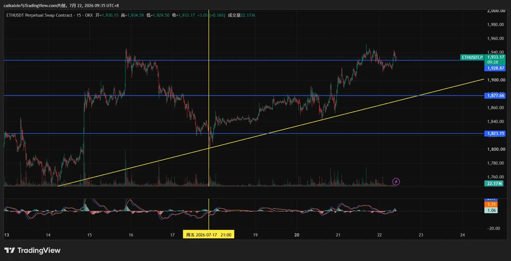Click the 成交量 volume legend text
This screenshot has height=261, width=511.
point(234,15)
